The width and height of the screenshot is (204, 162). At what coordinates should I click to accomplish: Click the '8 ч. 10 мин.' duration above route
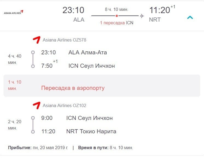tap(116, 9)
